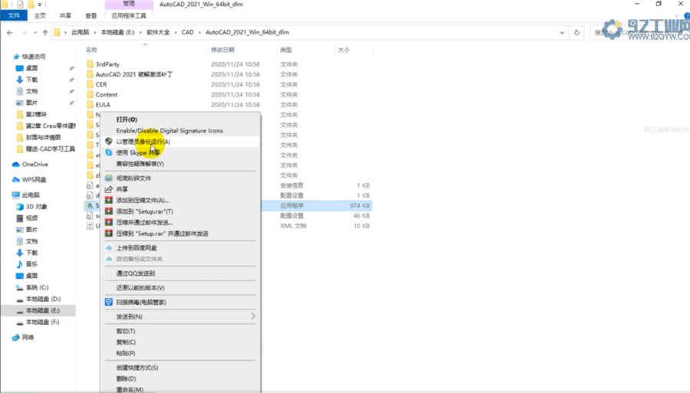Open 快速访问 Quick Access in sidebar
This screenshot has width=690, height=393.
click(34, 57)
